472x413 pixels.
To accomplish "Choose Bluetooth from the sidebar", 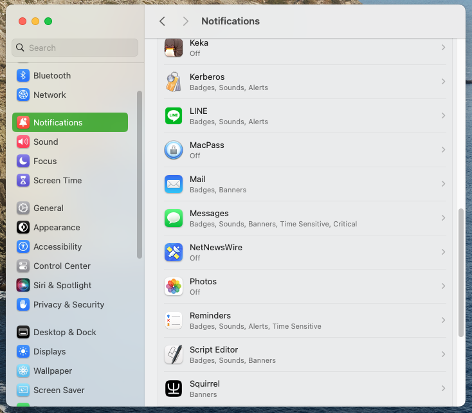I will [x=51, y=75].
